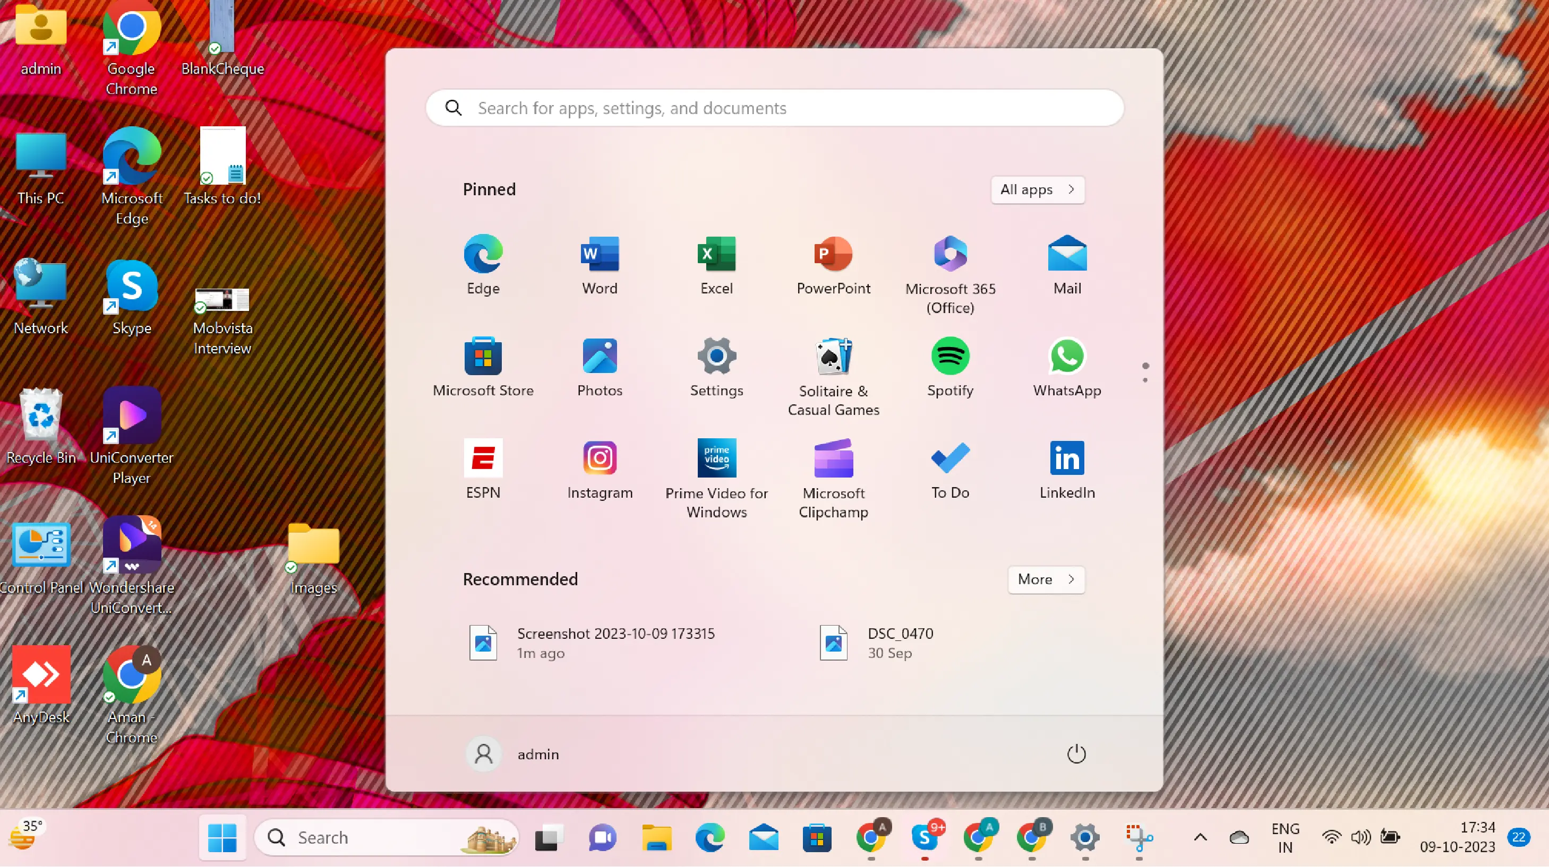1549x867 pixels.
Task: Select the UniConverter Player desktop icon
Action: point(131,436)
